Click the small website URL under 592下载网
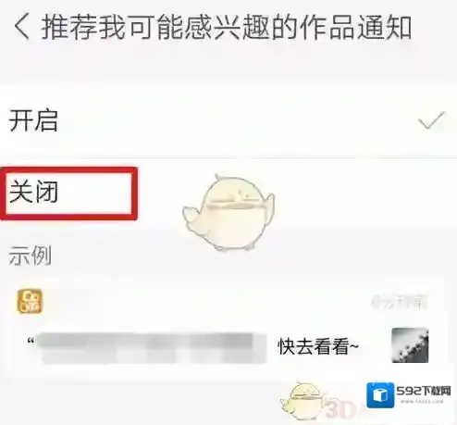Screen dimensions: 457x425 (x=422, y=402)
